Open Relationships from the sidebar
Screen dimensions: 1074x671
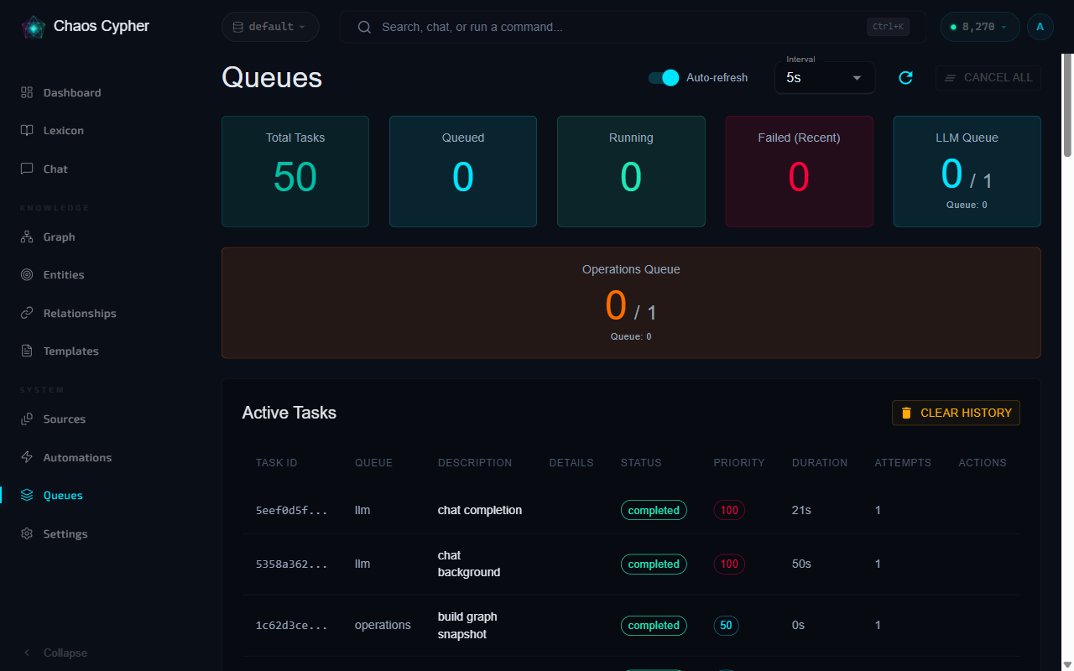[x=69, y=313]
